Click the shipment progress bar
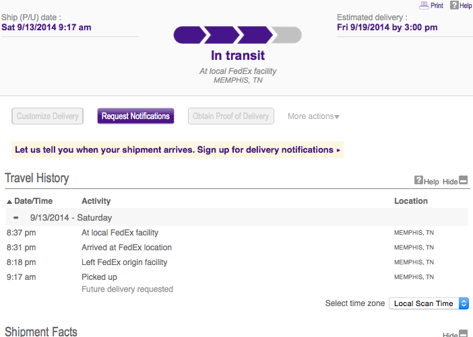The image size is (473, 337). 237,34
